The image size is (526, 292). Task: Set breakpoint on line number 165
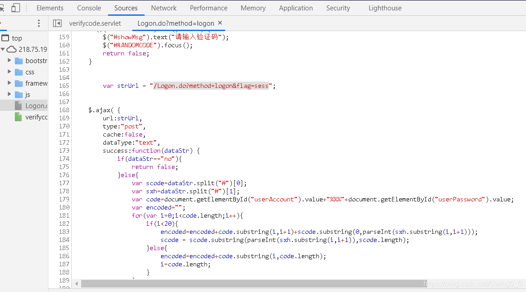coord(64,86)
